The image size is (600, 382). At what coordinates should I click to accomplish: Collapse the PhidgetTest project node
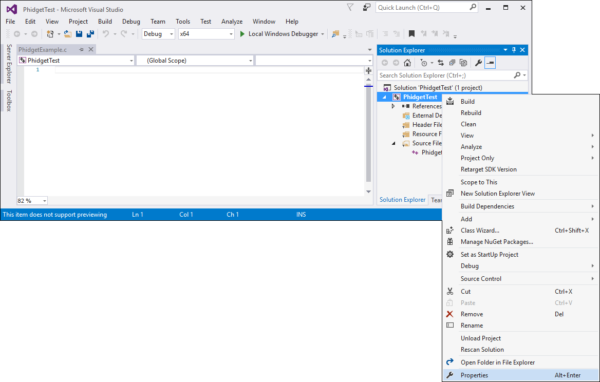coord(384,97)
